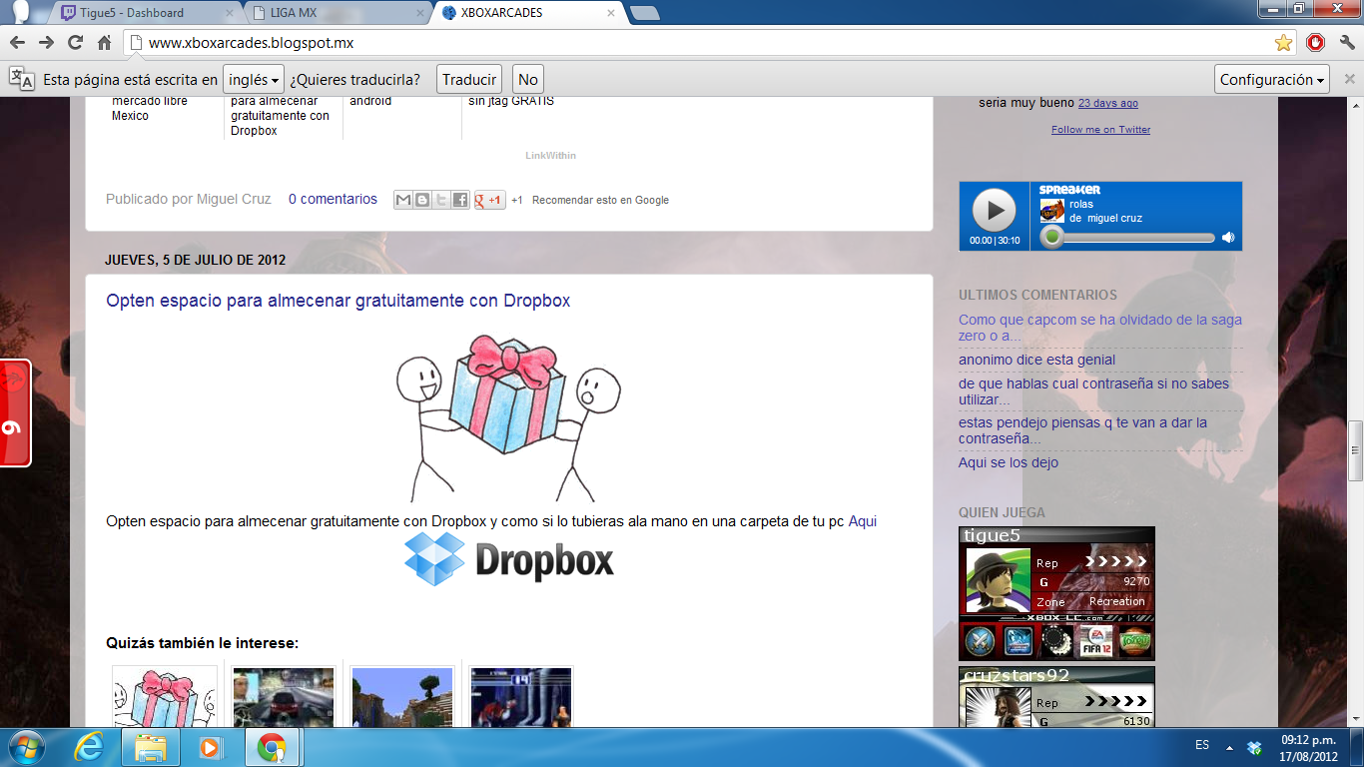Click the Follow me on Twitter link
Image resolution: width=1364 pixels, height=767 pixels.
pyautogui.click(x=1100, y=130)
